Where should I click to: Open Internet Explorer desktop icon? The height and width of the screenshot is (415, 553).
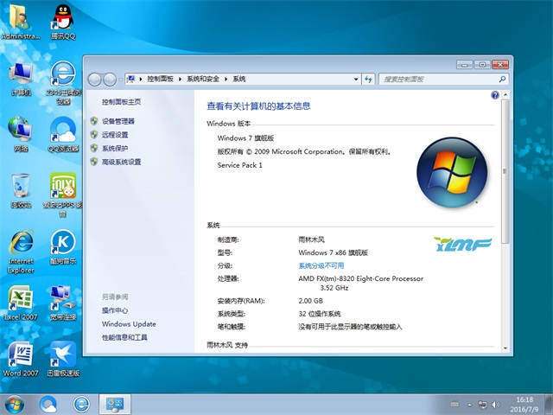(21, 252)
